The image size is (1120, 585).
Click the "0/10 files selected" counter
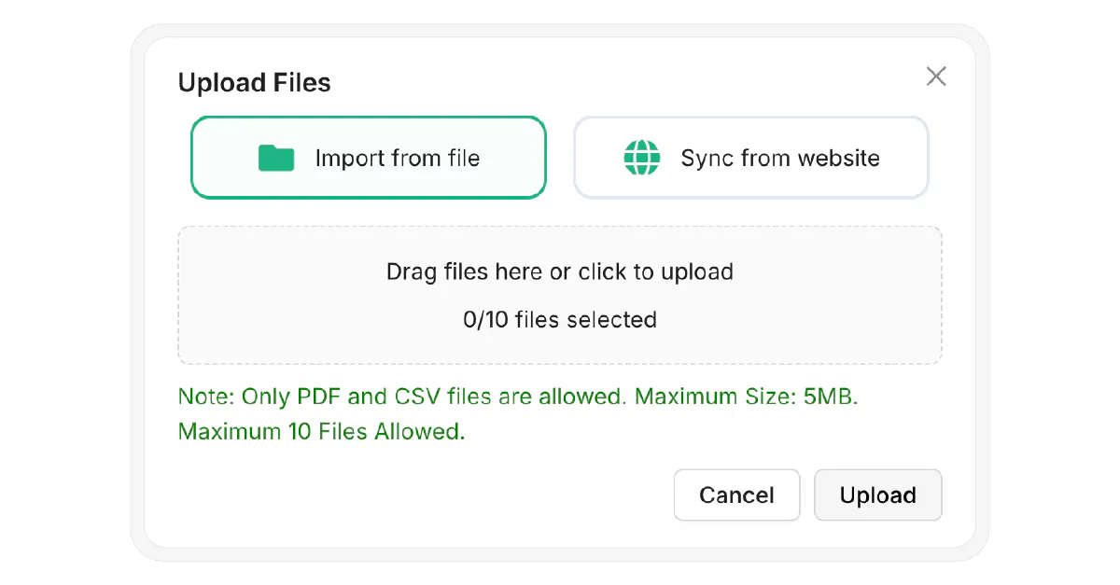point(559,320)
